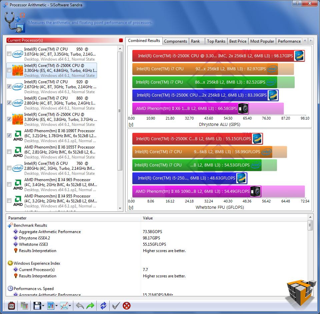Viewport: 320px width, 314px height.
Task: Click the flower thumbnail of i5-2500K 3.8GHz entry
Action: point(18,119)
